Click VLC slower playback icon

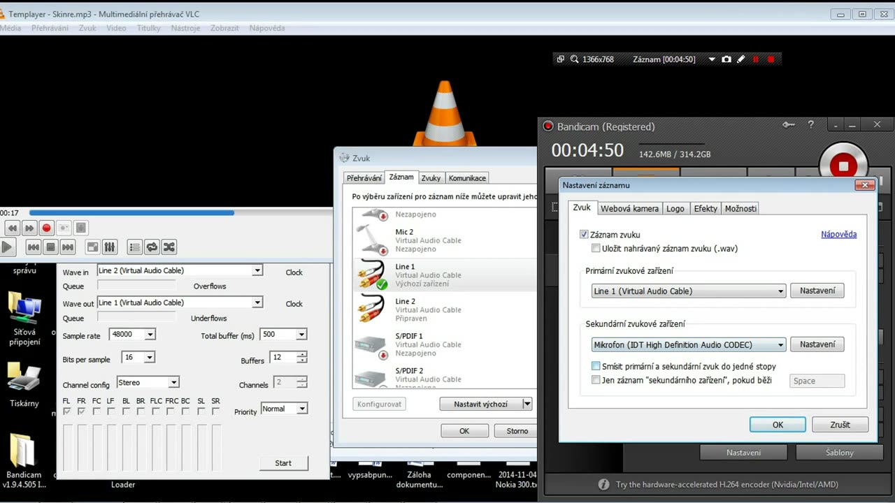[13, 228]
